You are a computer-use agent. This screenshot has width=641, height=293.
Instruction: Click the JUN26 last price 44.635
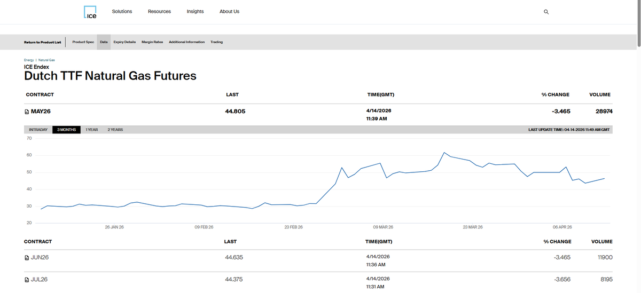coord(234,257)
